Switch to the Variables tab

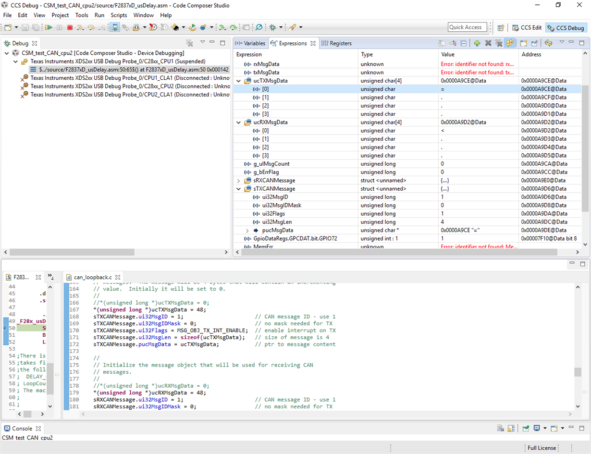(250, 43)
